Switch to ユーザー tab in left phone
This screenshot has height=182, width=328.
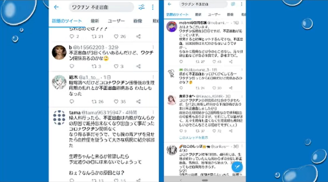[x=116, y=21]
